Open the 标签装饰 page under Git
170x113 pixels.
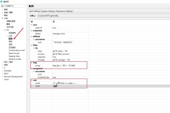(x=12, y=33)
